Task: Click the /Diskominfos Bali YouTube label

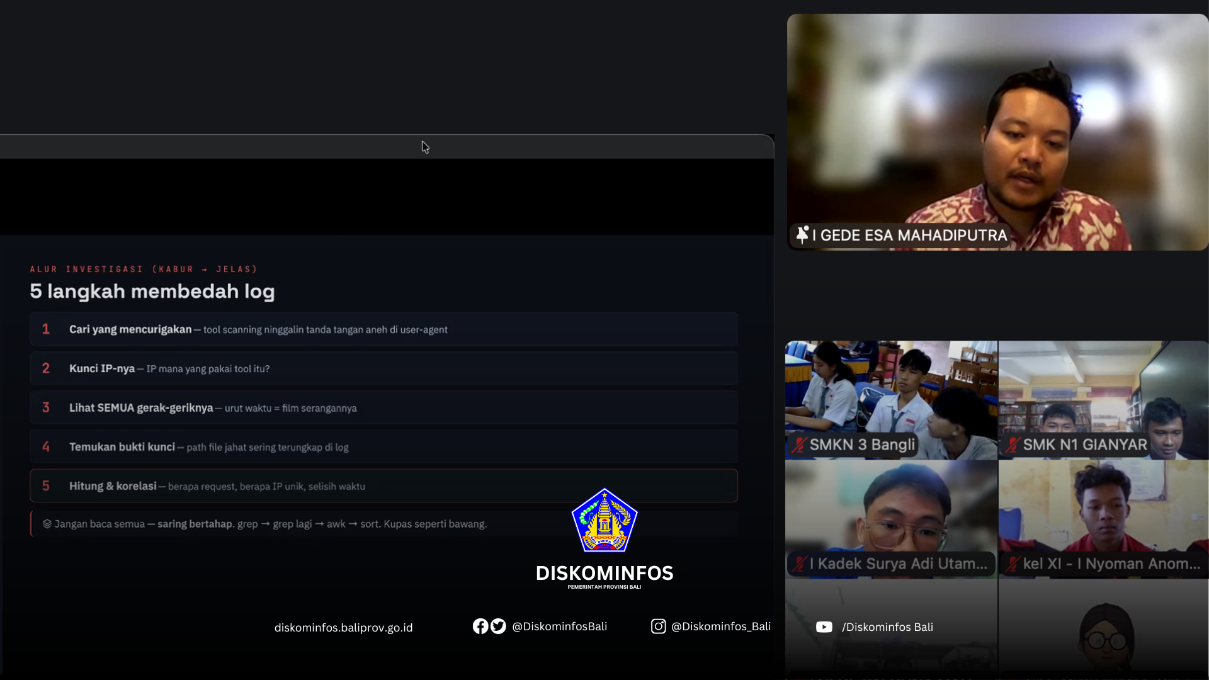Action: click(x=887, y=627)
